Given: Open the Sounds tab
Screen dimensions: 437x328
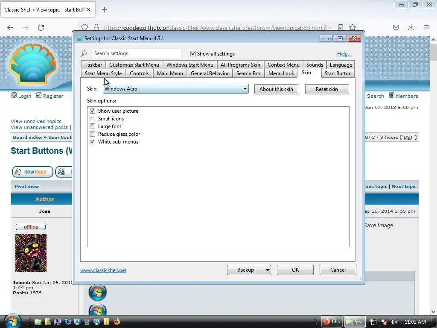Looking at the screenshot, I should (x=315, y=65).
